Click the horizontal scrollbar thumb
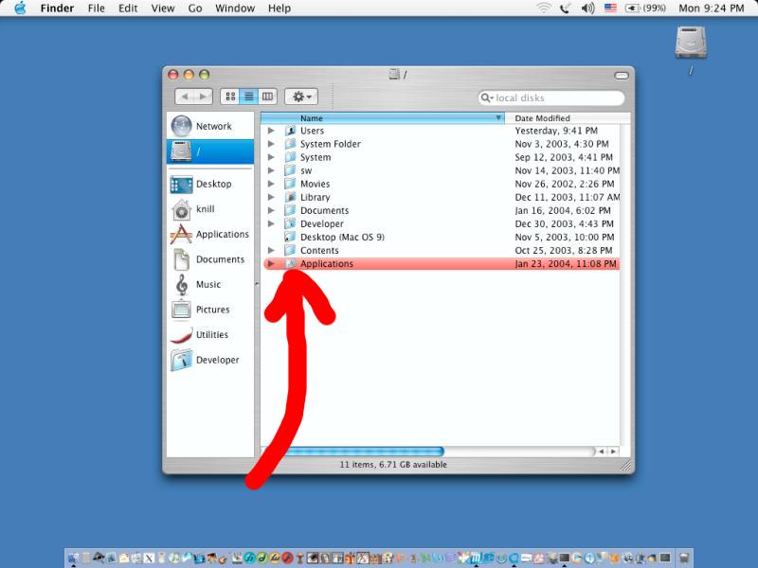Screen dimensions: 758x568 pos(365,452)
